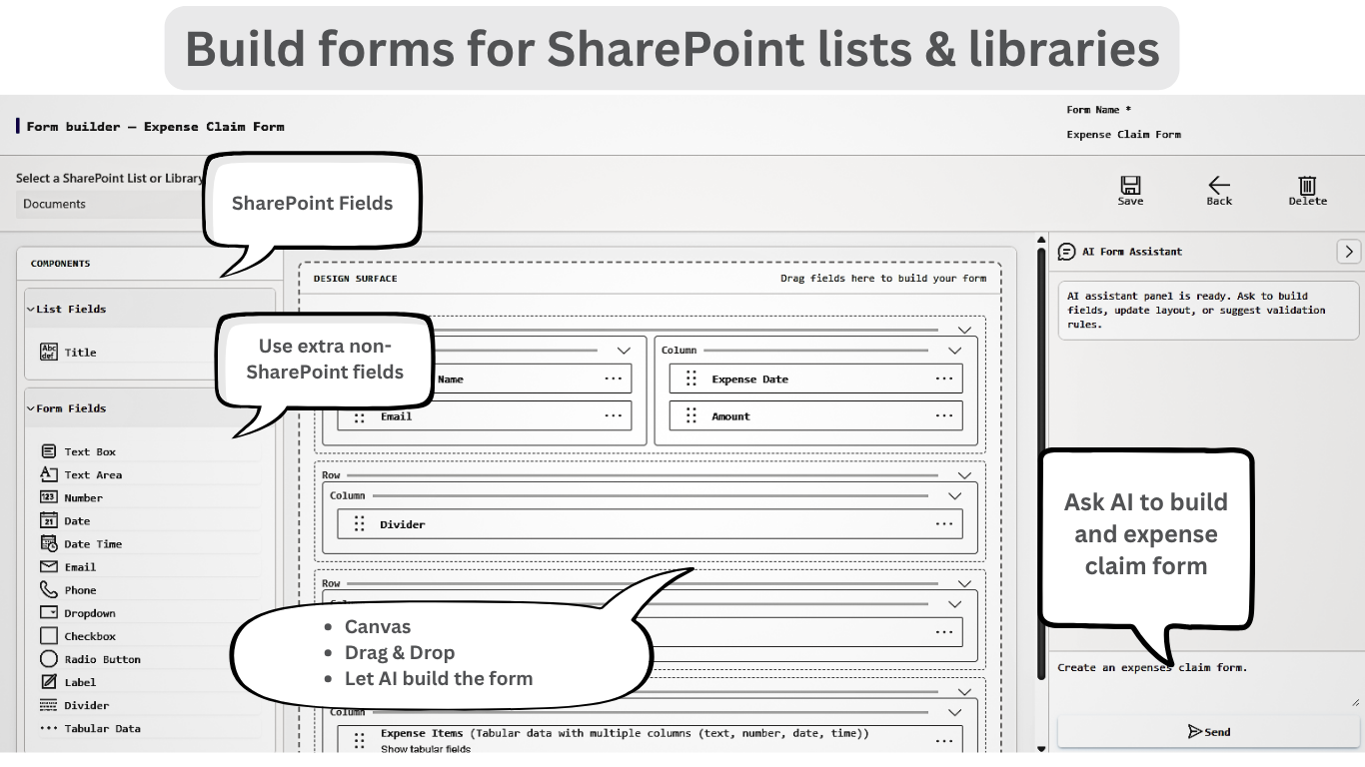The image size is (1365, 767).
Task: Collapse the Form Fields section
Action: (33, 407)
